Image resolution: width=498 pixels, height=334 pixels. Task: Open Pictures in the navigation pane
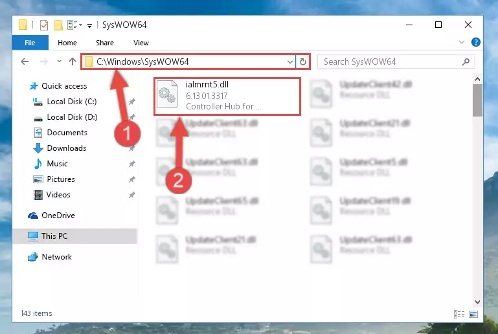tap(61, 179)
